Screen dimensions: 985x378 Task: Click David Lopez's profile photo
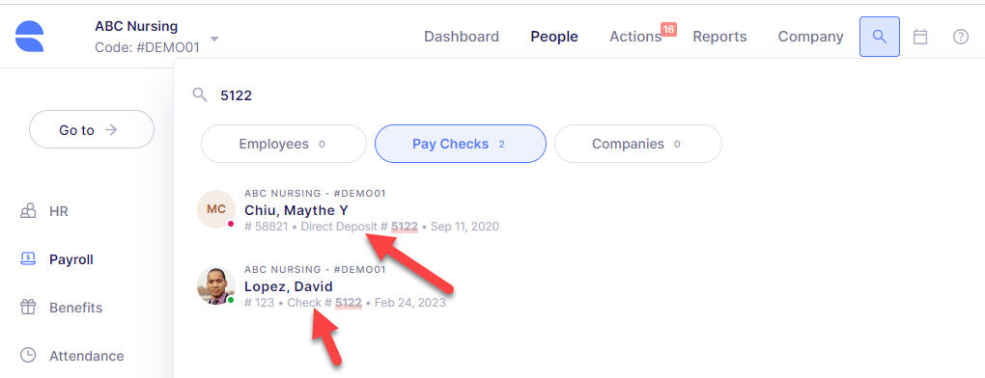(x=216, y=285)
